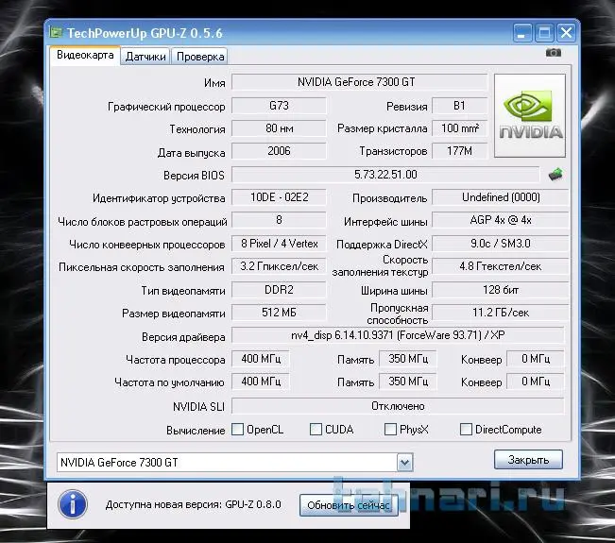The height and width of the screenshot is (543, 615).
Task: Click the Частота процессора 400 МГц value
Action: [x=261, y=359]
